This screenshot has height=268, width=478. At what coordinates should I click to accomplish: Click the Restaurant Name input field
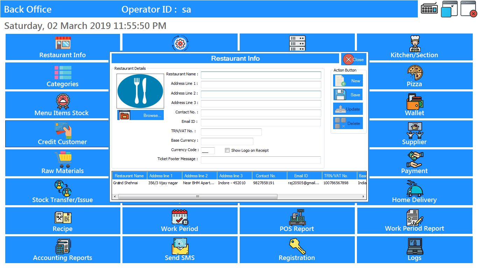[261, 75]
